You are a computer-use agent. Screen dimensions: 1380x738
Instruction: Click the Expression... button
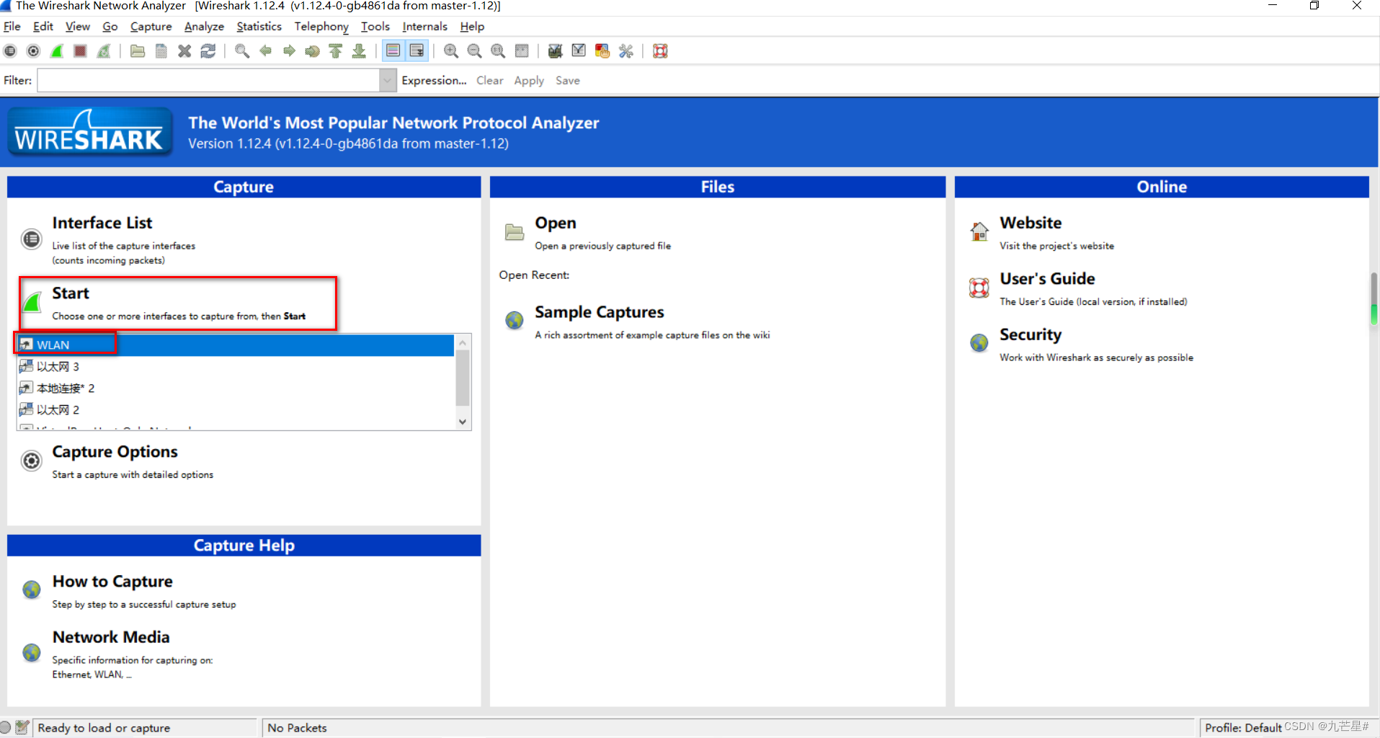pos(434,81)
